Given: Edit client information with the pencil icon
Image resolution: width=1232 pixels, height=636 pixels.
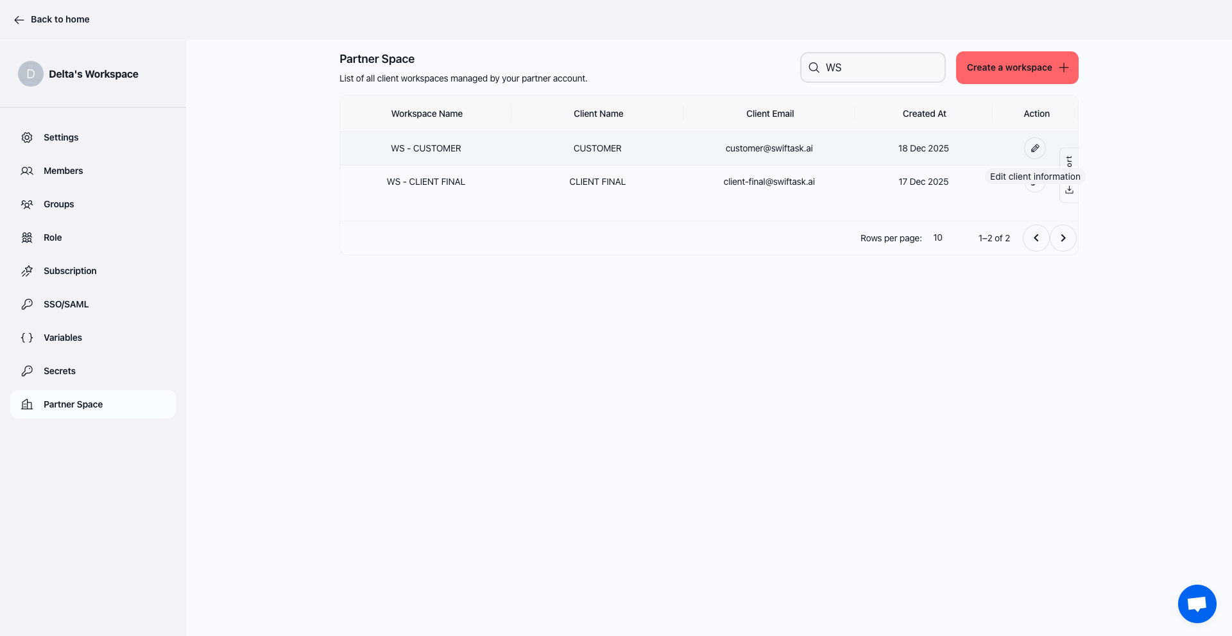Looking at the screenshot, I should pos(1034,148).
